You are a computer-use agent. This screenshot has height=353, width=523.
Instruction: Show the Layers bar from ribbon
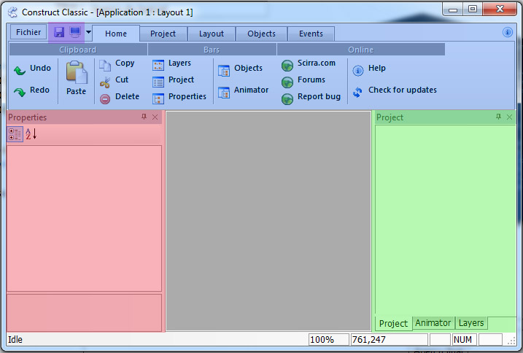(158, 65)
